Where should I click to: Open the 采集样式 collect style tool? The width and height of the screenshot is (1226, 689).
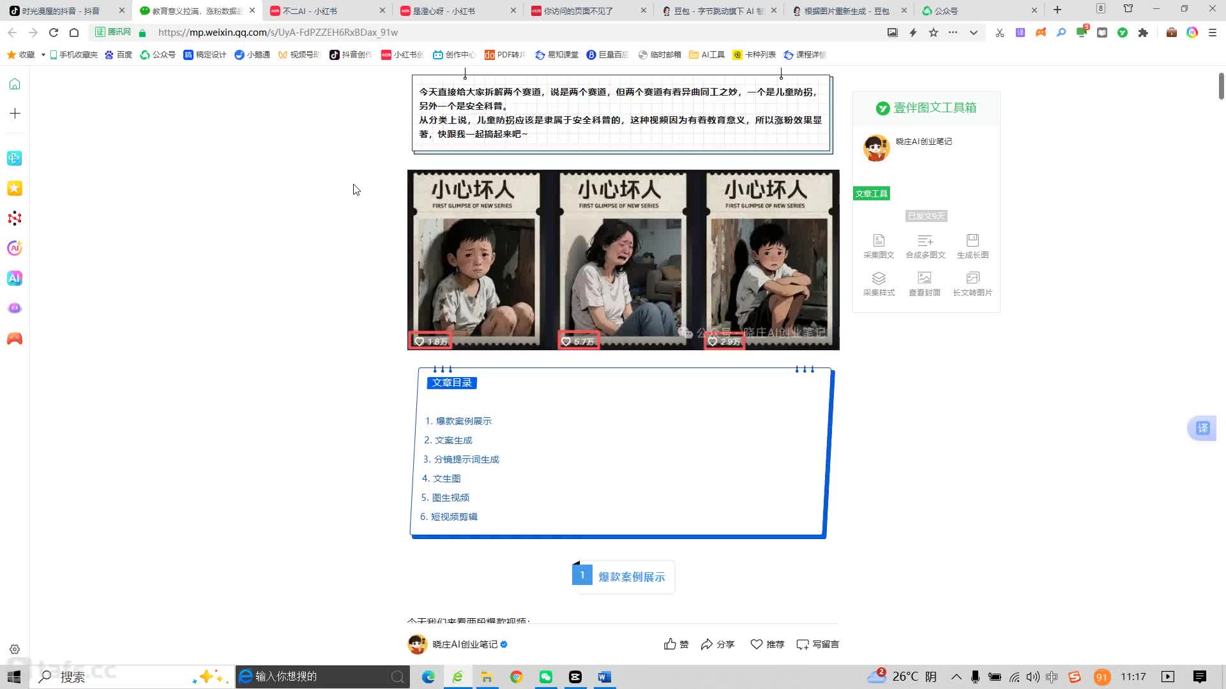(879, 278)
